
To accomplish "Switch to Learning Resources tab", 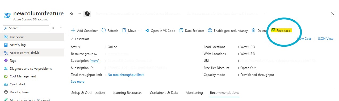I will tap(127, 93).
